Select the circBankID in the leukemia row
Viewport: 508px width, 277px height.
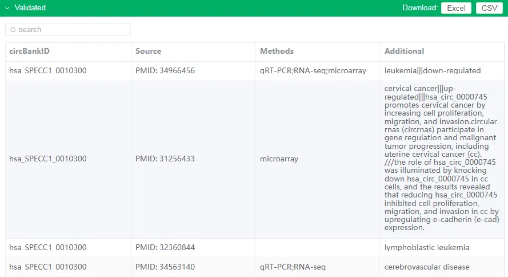48,71
